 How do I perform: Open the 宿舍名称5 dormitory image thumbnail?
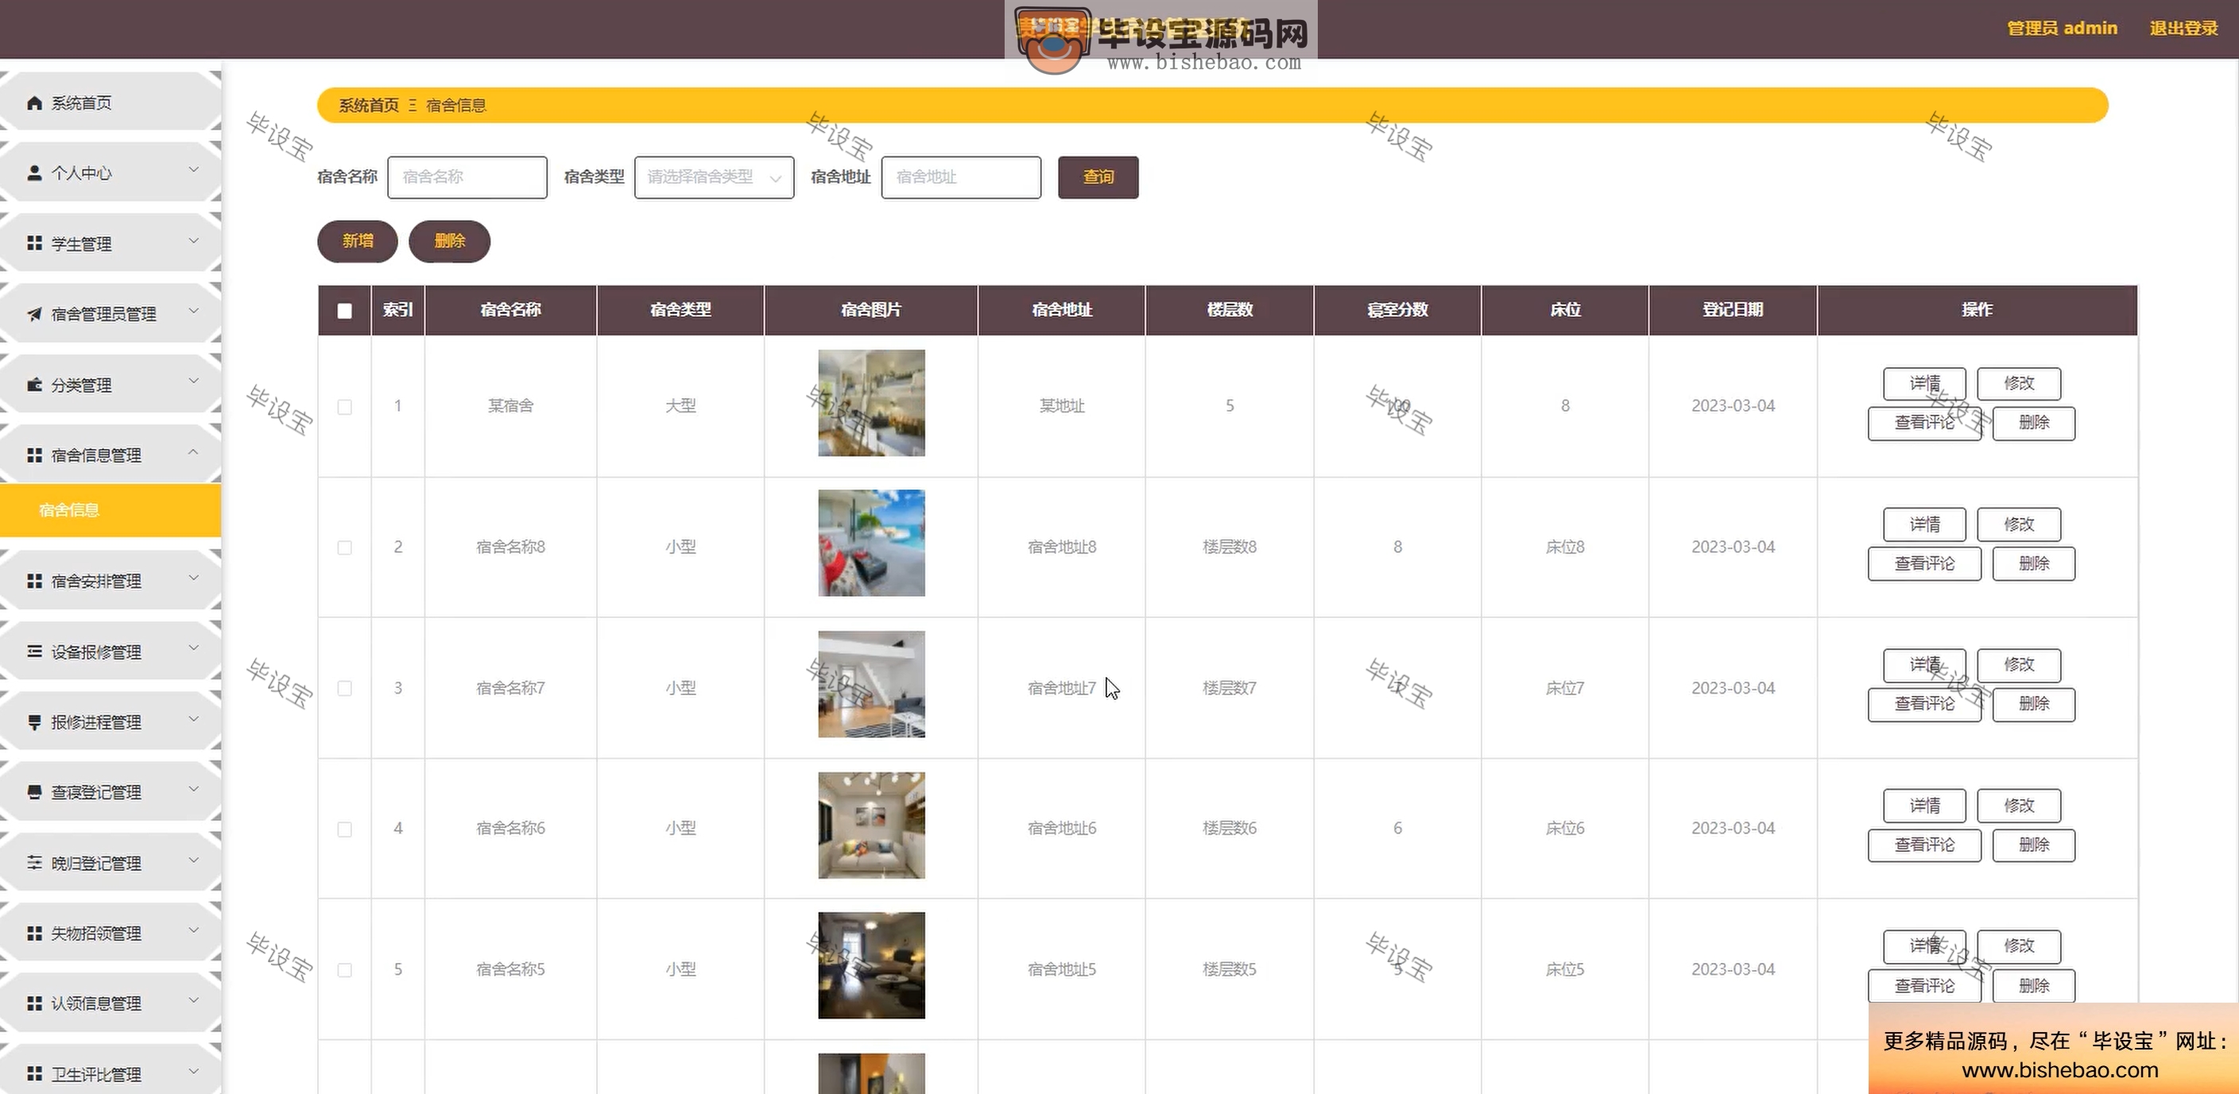[871, 965]
